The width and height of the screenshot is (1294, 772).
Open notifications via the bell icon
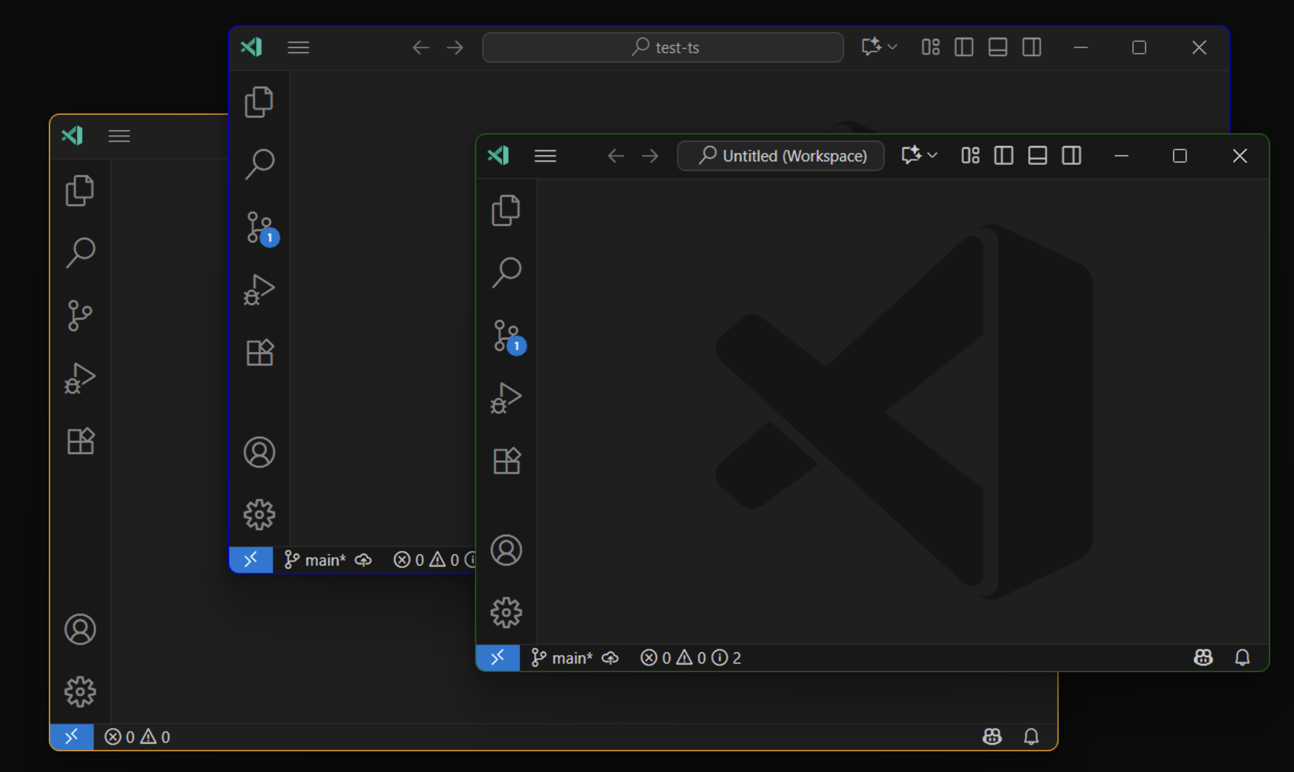point(1243,657)
